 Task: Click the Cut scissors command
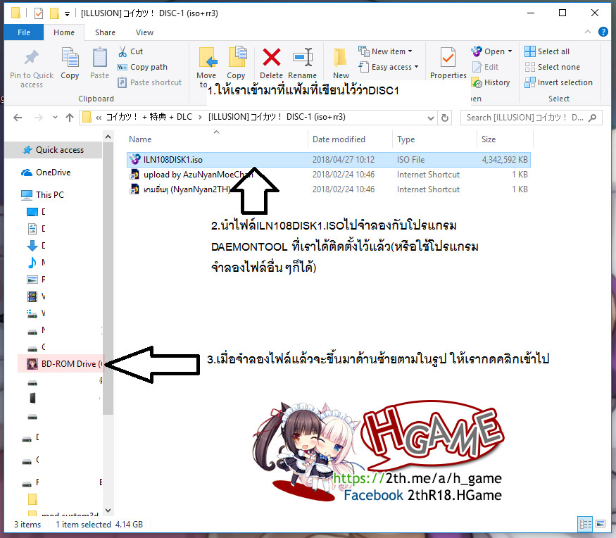pos(131,51)
